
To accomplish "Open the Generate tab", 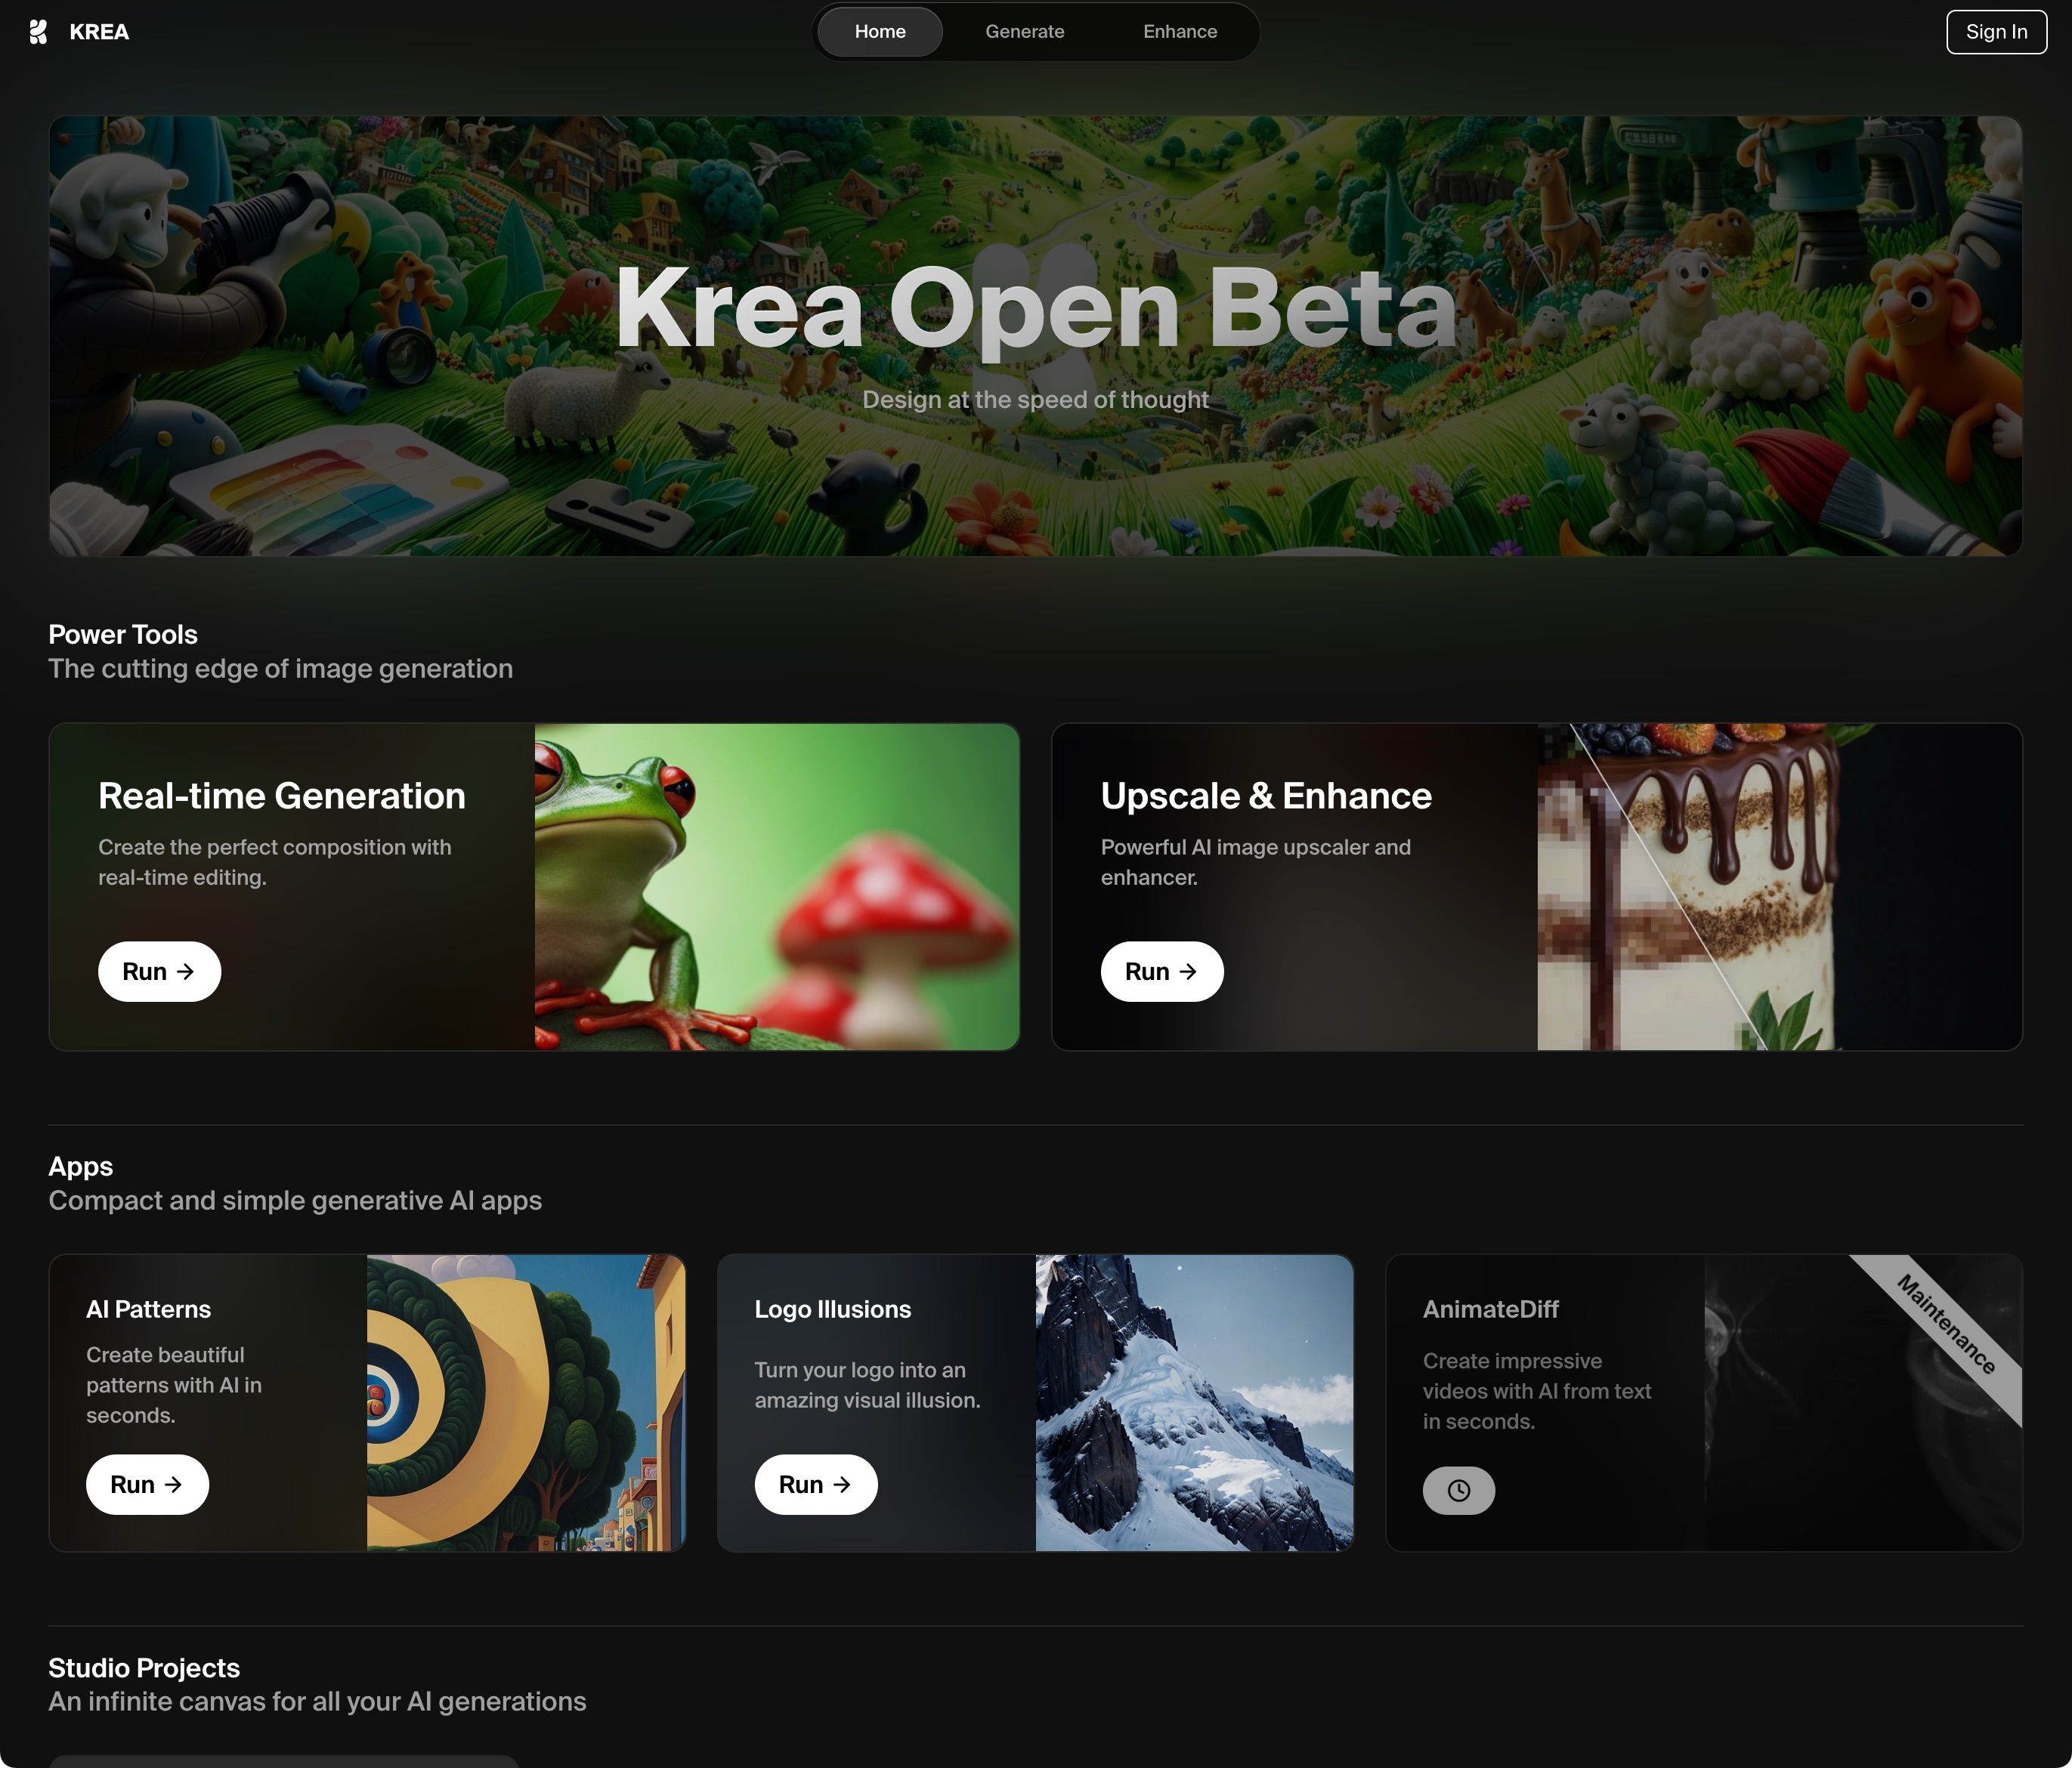I will [1024, 32].
